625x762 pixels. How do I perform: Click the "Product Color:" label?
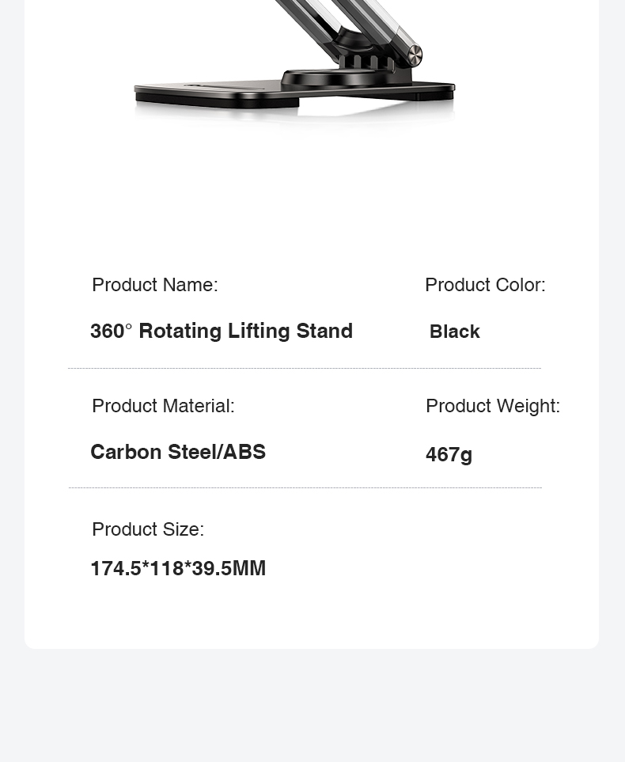[485, 285]
